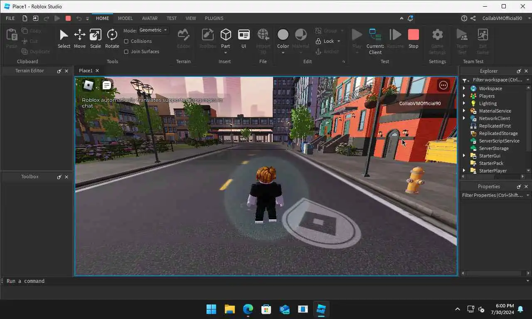This screenshot has height=319, width=532.
Task: Open the Part dropdown arrow
Action: [226, 53]
